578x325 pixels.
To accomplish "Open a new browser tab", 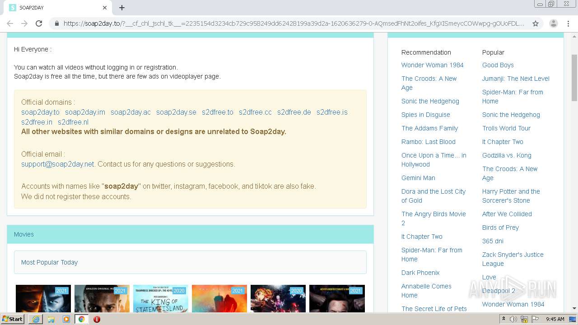I will tap(122, 8).
